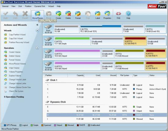The image size is (168, 131).
Task: Click the RAID5 legend color swatch
Action: tap(78, 125)
